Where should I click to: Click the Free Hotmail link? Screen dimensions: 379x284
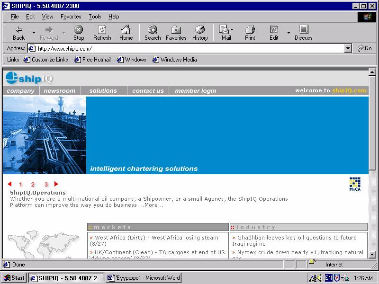[x=92, y=60]
